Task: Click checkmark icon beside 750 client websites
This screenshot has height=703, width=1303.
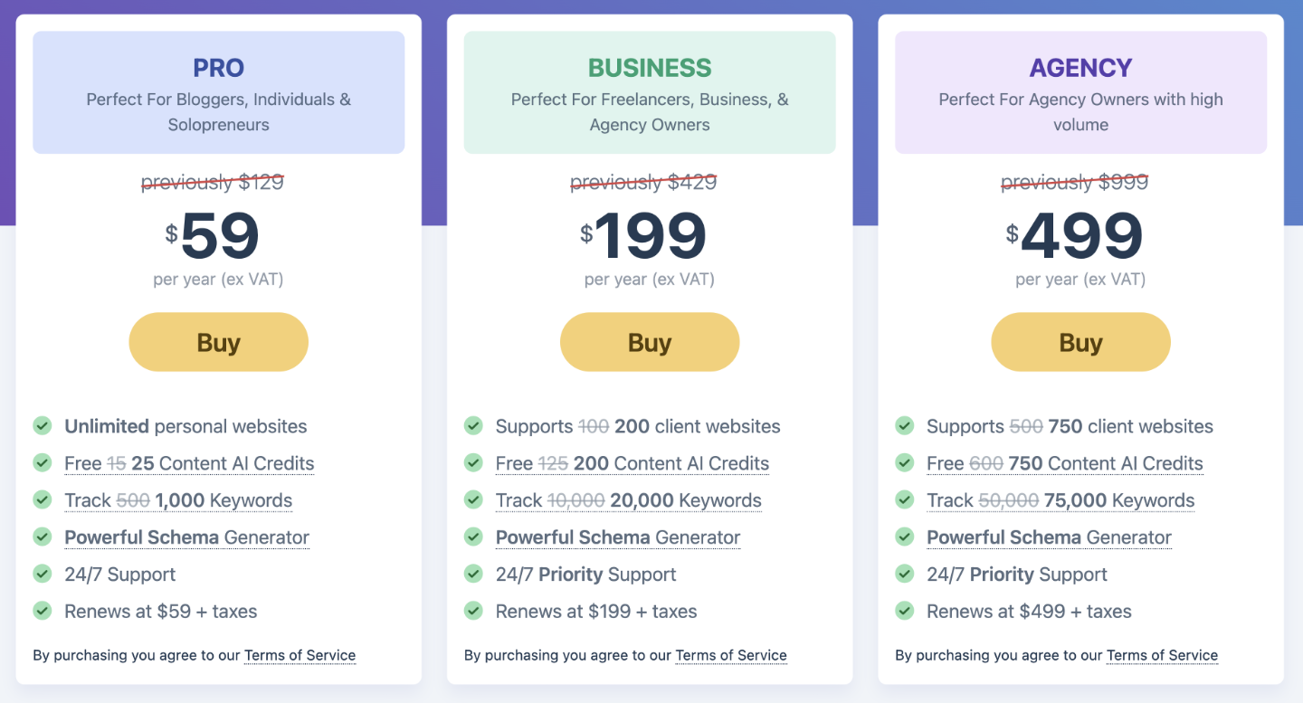Action: pyautogui.click(x=905, y=425)
